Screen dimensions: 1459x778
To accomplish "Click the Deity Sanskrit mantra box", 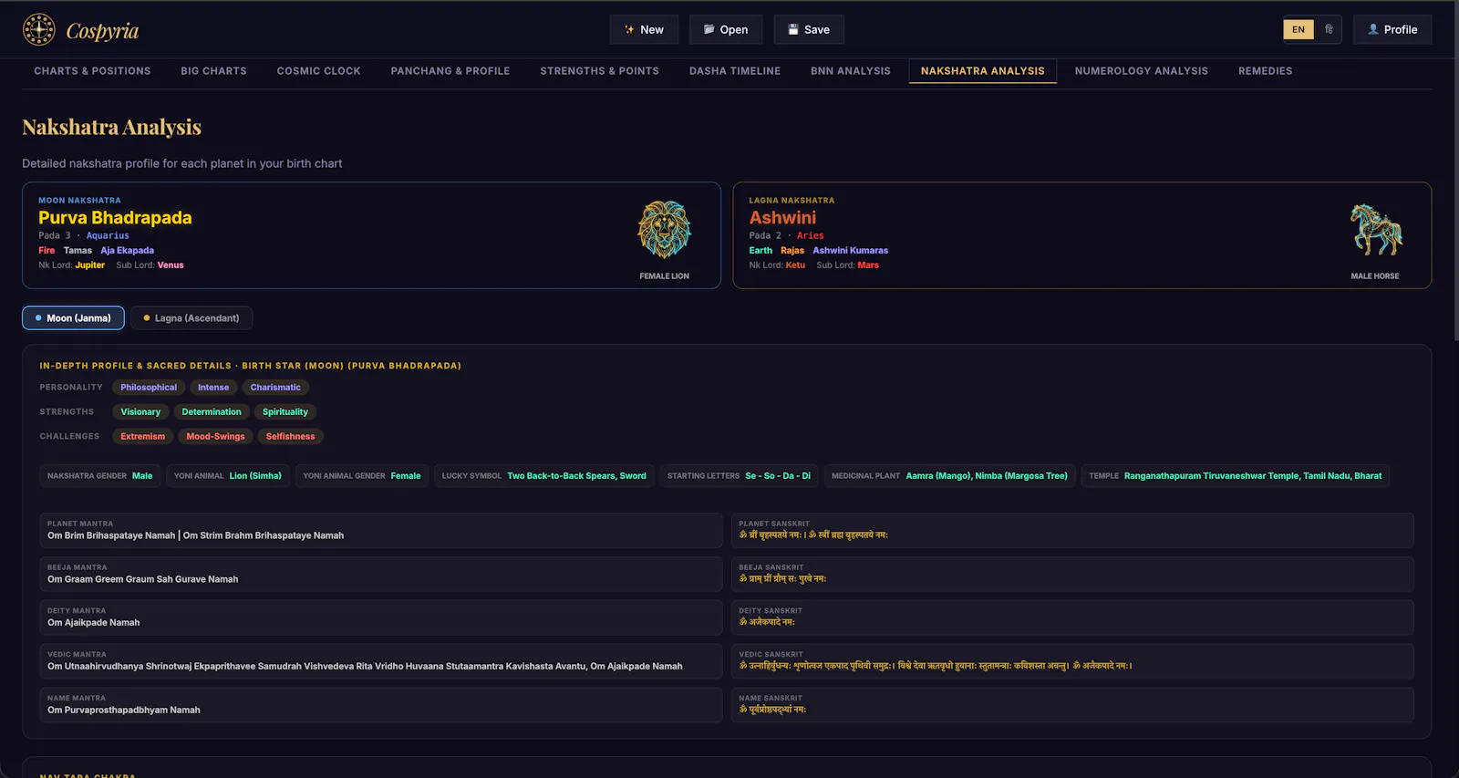I will 1072,617.
